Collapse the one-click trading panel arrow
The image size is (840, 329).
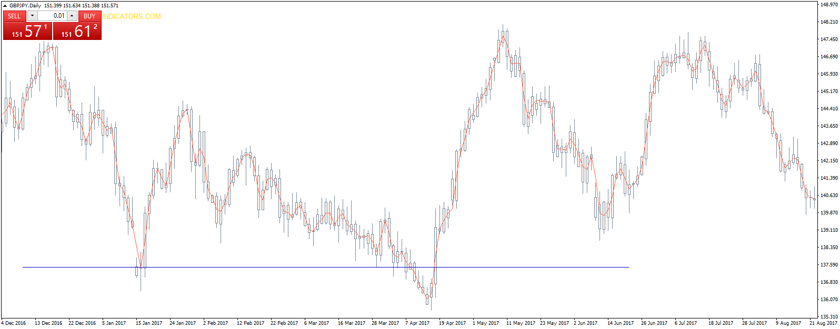coord(5,5)
